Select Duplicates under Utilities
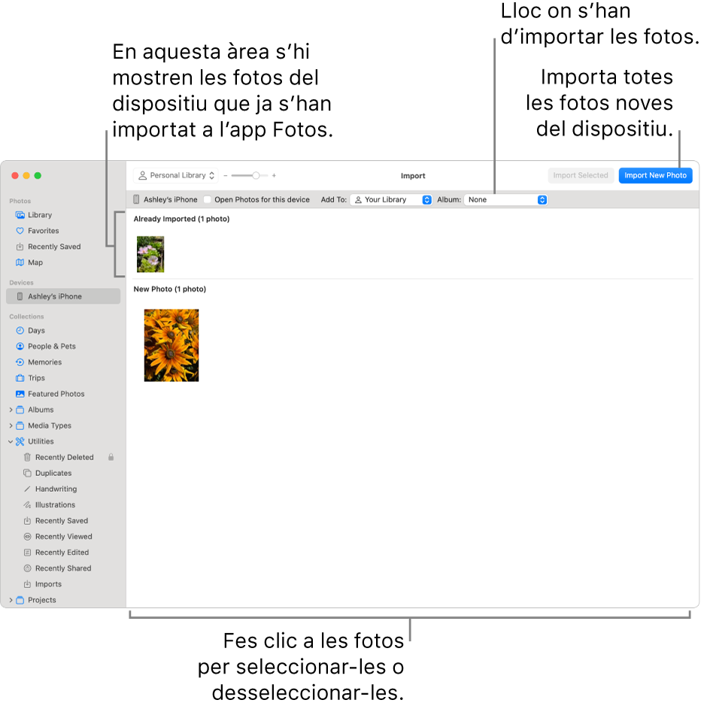Viewport: 704px width, 712px height. [51, 473]
